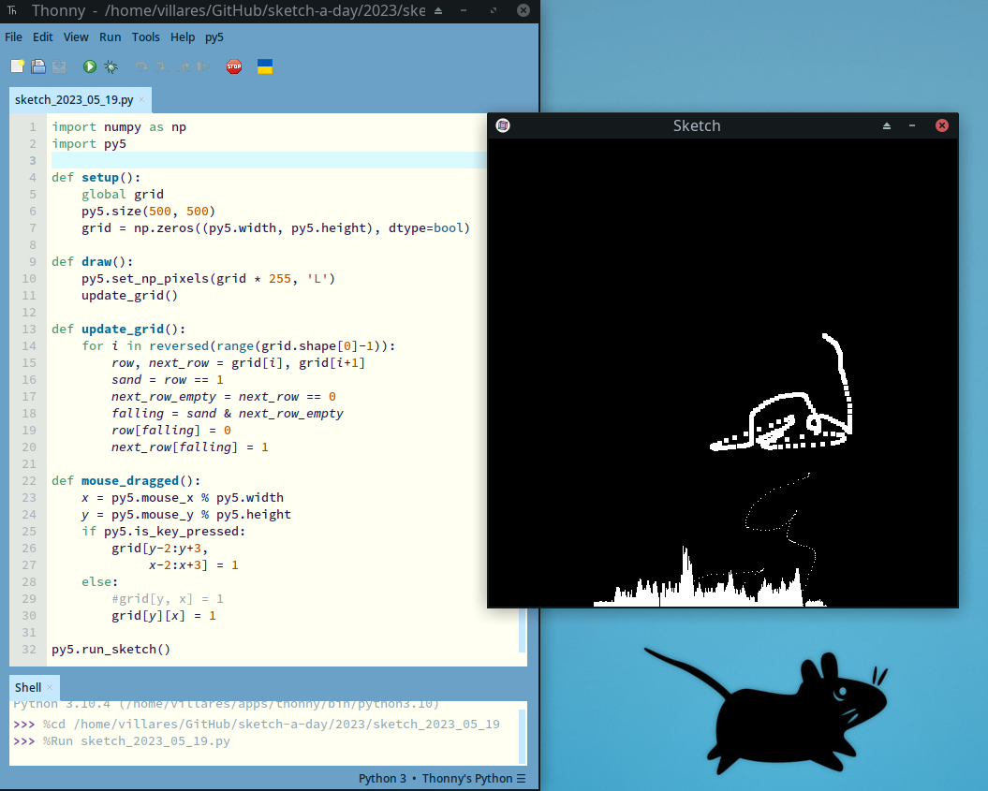
Task: Click the Ukraine flag support icon
Action: pos(265,66)
